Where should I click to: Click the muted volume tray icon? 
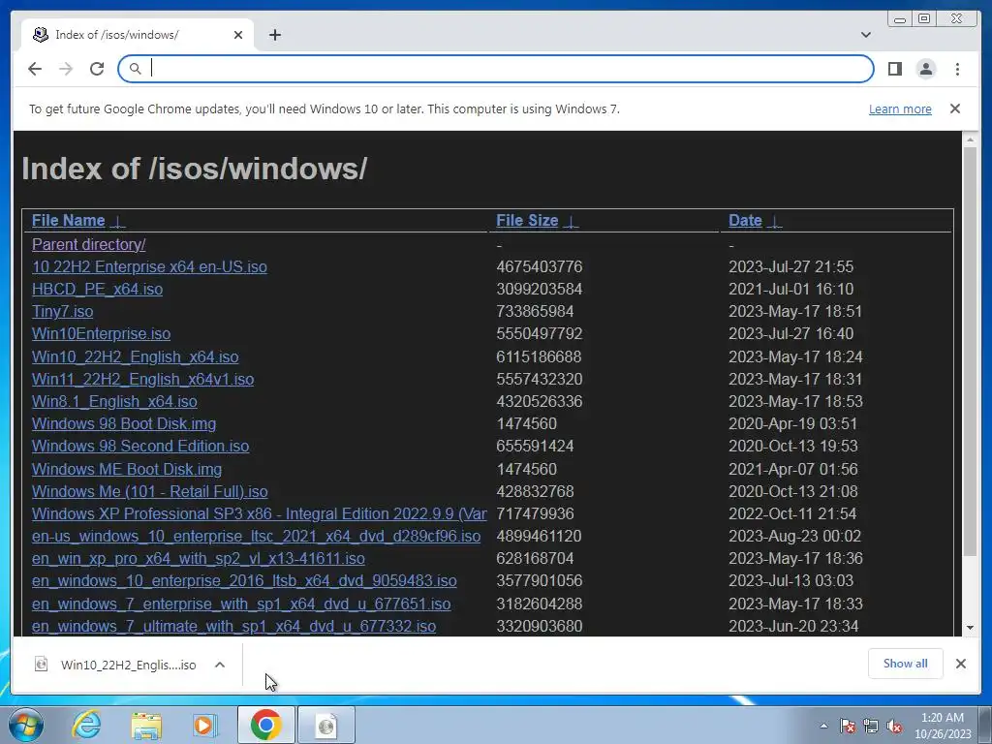click(x=894, y=726)
